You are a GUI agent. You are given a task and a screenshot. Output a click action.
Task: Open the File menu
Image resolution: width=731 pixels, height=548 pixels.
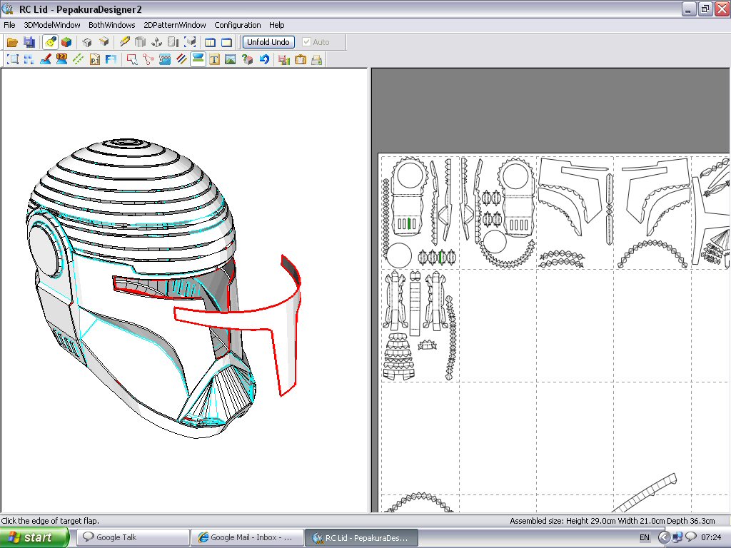coord(9,25)
